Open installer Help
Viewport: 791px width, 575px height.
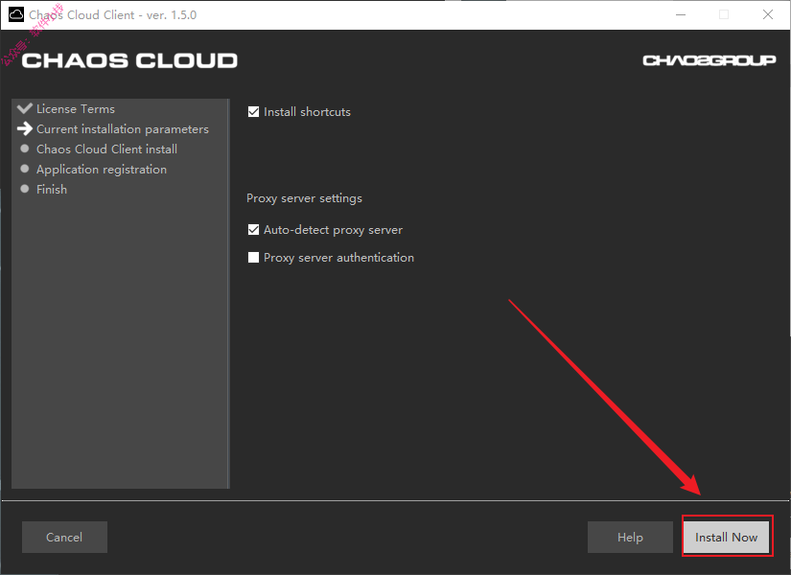(630, 538)
